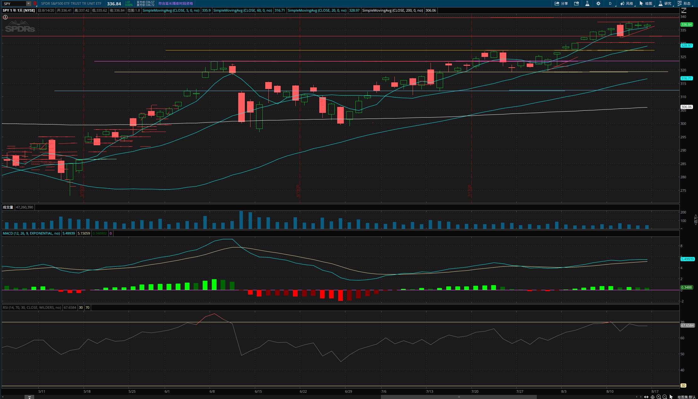Click the SimpleMovingAvg (CLOSE, 200, 0, no) label
698x399 pixels.
pyautogui.click(x=393, y=10)
